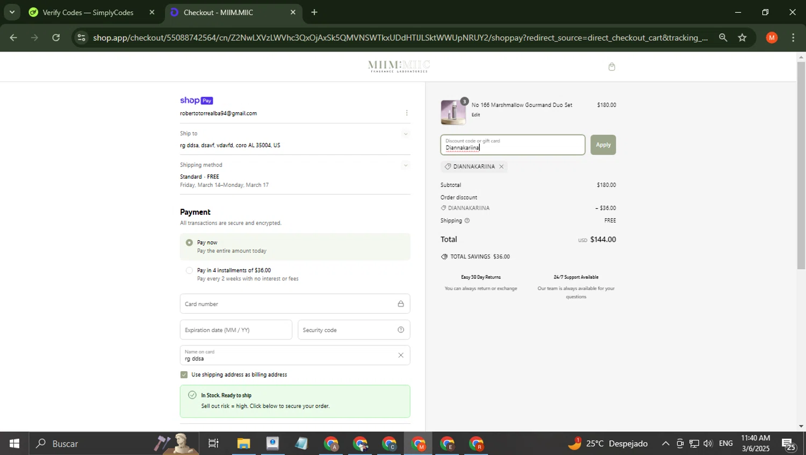806x455 pixels.
Task: View site information icon in address bar
Action: click(x=81, y=38)
